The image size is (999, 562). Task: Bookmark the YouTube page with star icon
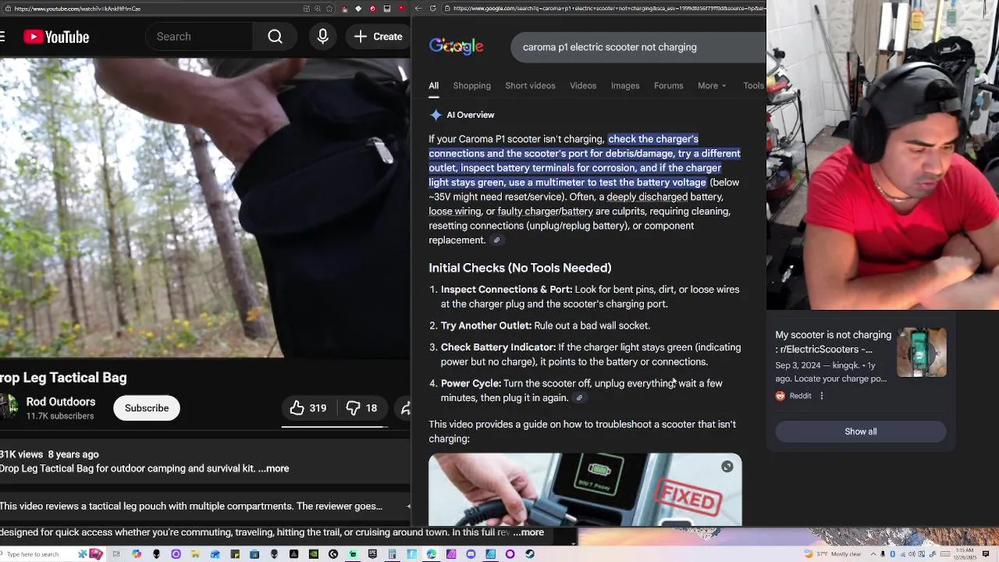coord(329,9)
